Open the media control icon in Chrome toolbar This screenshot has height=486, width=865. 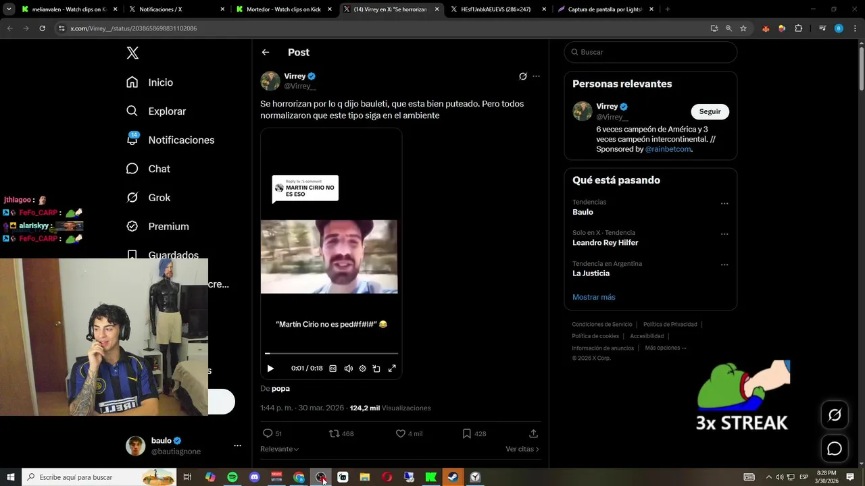(822, 28)
